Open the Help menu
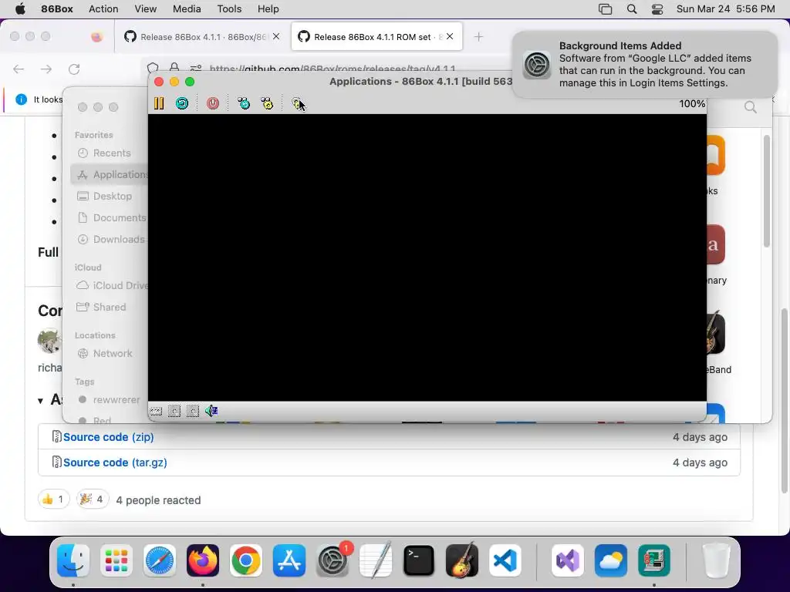The image size is (790, 592). 268,9
